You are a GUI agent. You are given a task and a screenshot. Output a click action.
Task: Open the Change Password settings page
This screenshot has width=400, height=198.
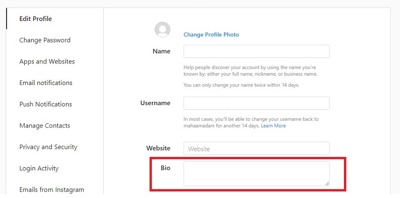click(x=45, y=40)
